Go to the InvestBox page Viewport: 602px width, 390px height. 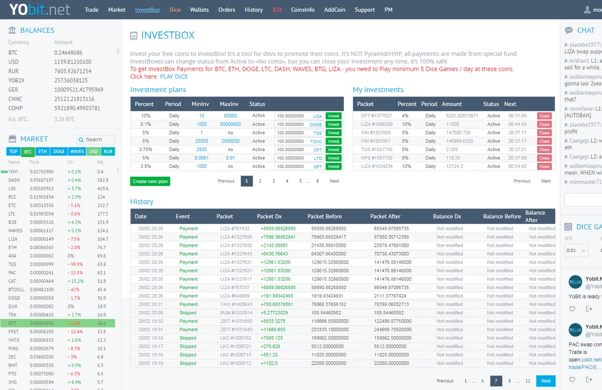[147, 9]
